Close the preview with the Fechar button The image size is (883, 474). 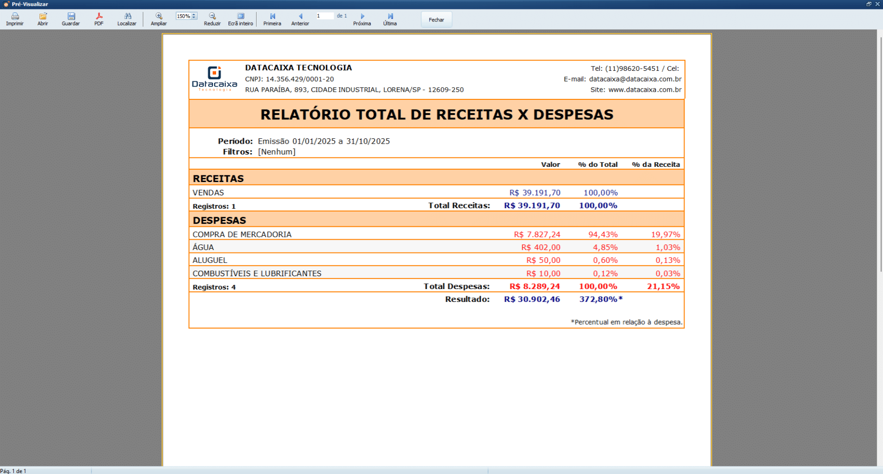coord(436,19)
